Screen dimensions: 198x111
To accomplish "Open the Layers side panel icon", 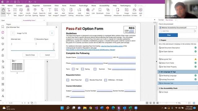I will (3, 44).
